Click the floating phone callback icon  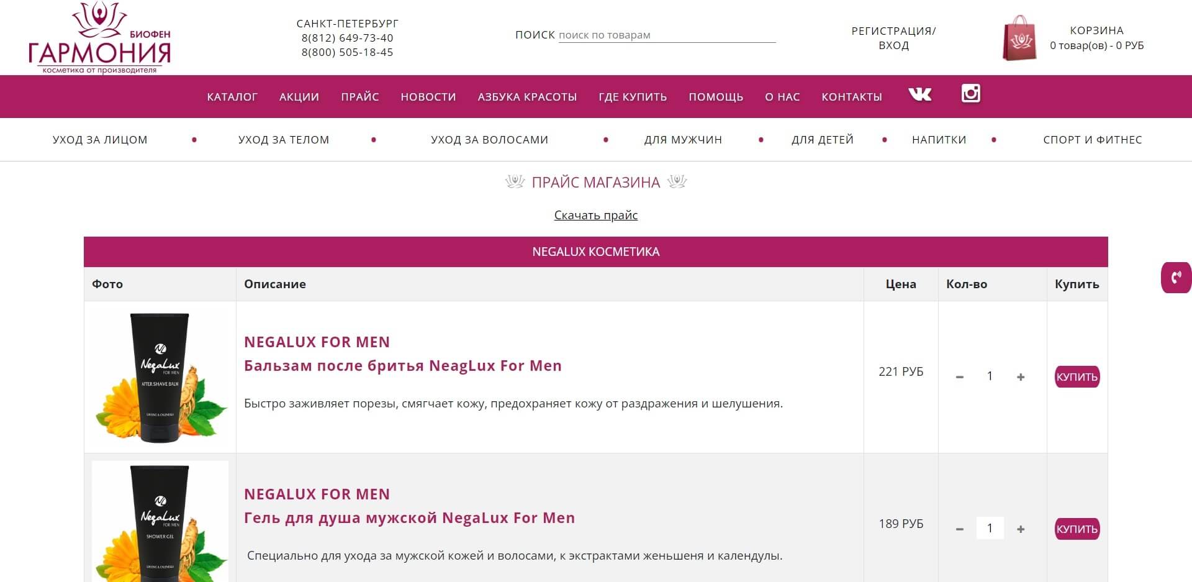(1176, 277)
